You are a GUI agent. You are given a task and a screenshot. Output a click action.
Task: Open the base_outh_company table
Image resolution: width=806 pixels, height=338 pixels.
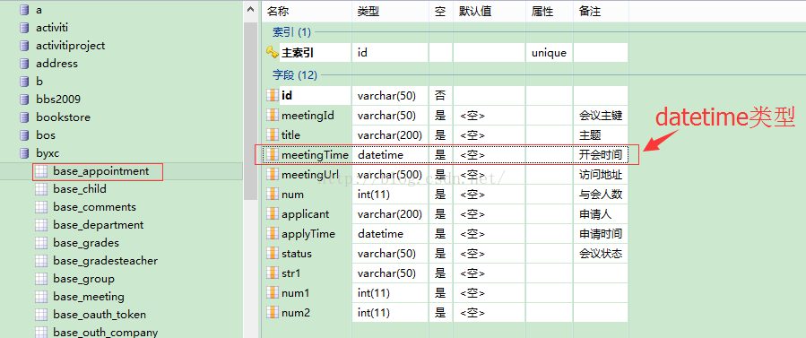106,333
